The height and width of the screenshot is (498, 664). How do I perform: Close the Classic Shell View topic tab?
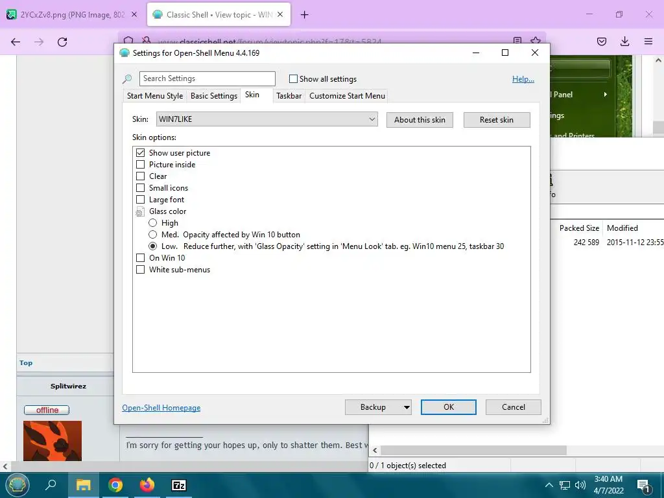pyautogui.click(x=280, y=14)
